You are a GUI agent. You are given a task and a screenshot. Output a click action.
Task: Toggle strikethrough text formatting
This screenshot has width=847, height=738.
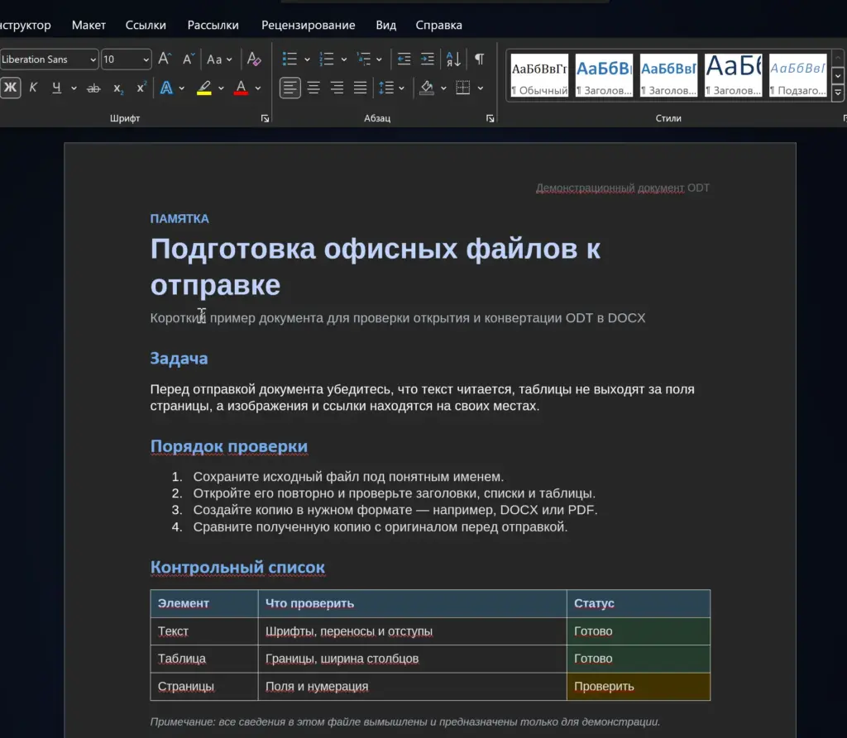pyautogui.click(x=93, y=88)
